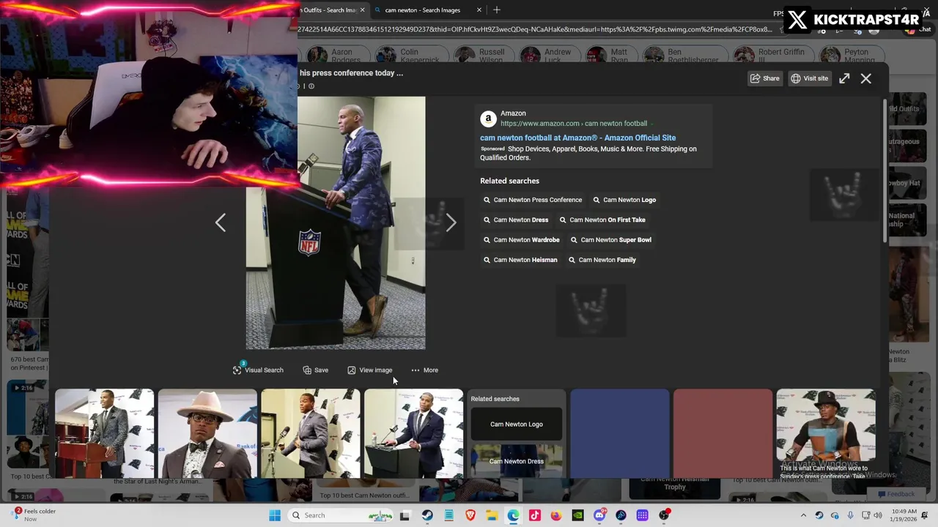Click the overlay's vertical scrollbar

885,172
